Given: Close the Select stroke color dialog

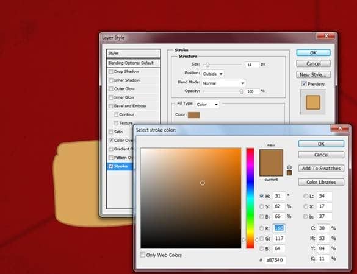Looking at the screenshot, I should click(340, 128).
